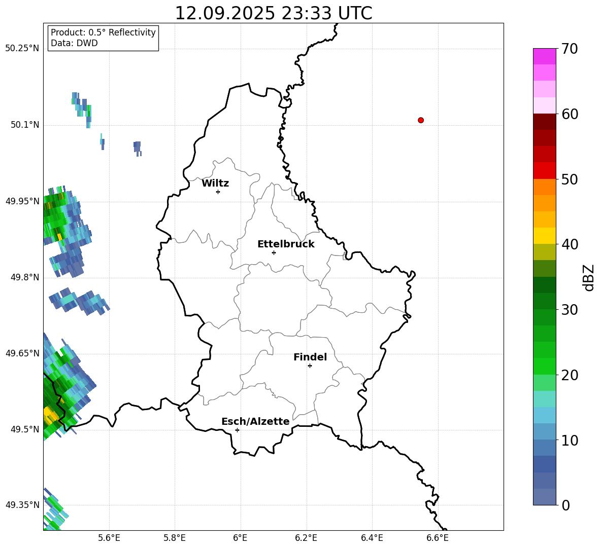Click the colorbar tick label 70
Viewport: 601px width, 548px height.
click(570, 49)
